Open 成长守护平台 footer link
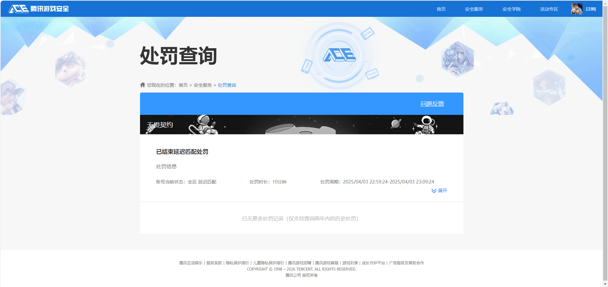The height and width of the screenshot is (287, 608). click(x=373, y=263)
